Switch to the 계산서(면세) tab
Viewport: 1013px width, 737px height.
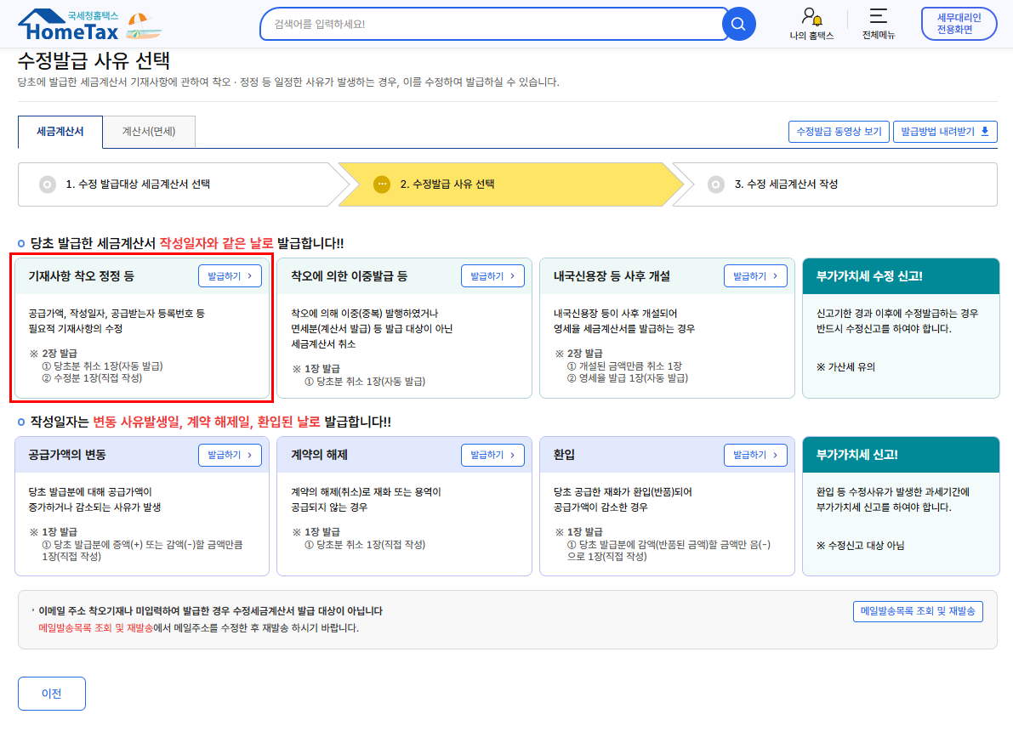pos(149,132)
